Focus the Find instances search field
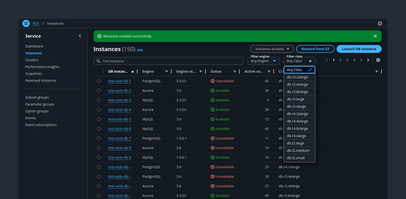This screenshot has width=406, height=199. click(x=168, y=61)
